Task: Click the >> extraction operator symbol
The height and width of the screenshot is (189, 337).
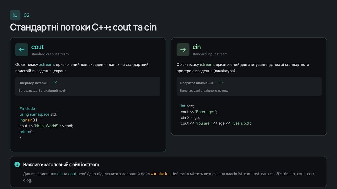Action: [x=220, y=83]
